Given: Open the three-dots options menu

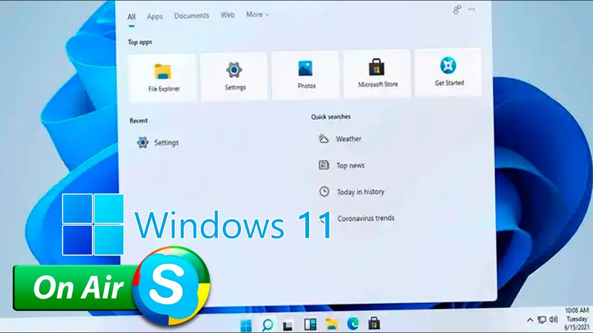Looking at the screenshot, I should [472, 9].
